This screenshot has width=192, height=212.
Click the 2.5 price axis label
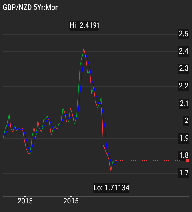point(183,34)
